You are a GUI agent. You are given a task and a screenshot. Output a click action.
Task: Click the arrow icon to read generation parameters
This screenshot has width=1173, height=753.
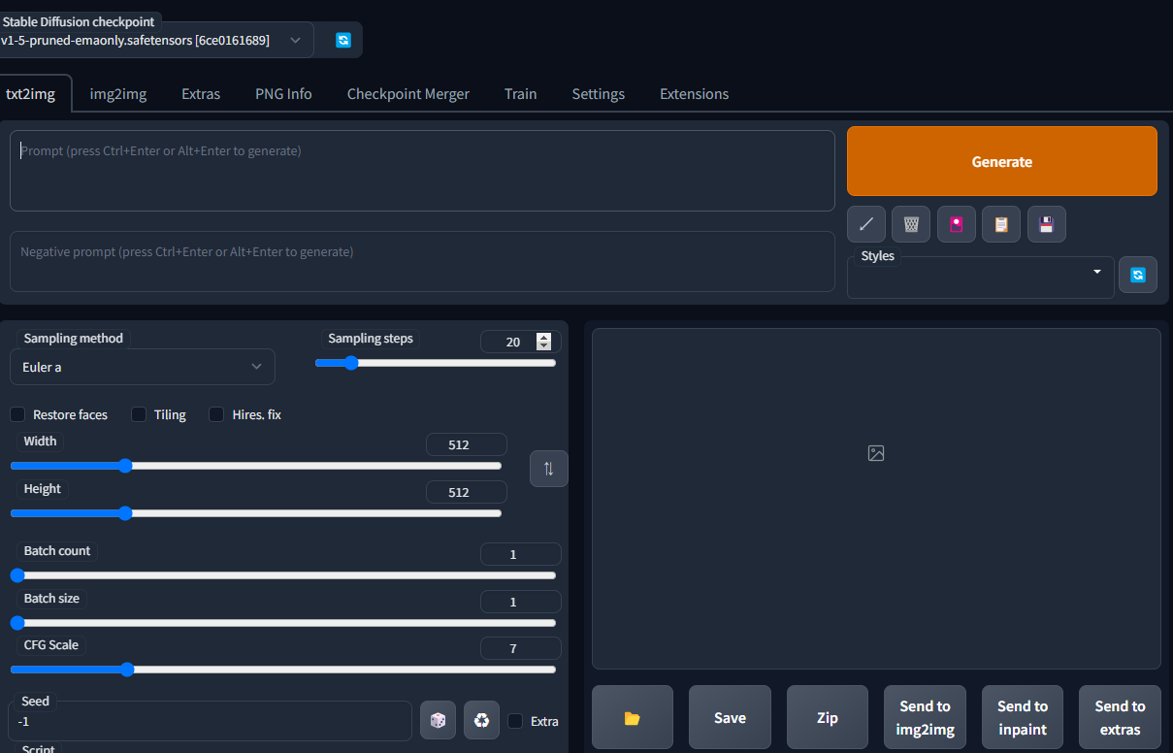[x=865, y=224]
